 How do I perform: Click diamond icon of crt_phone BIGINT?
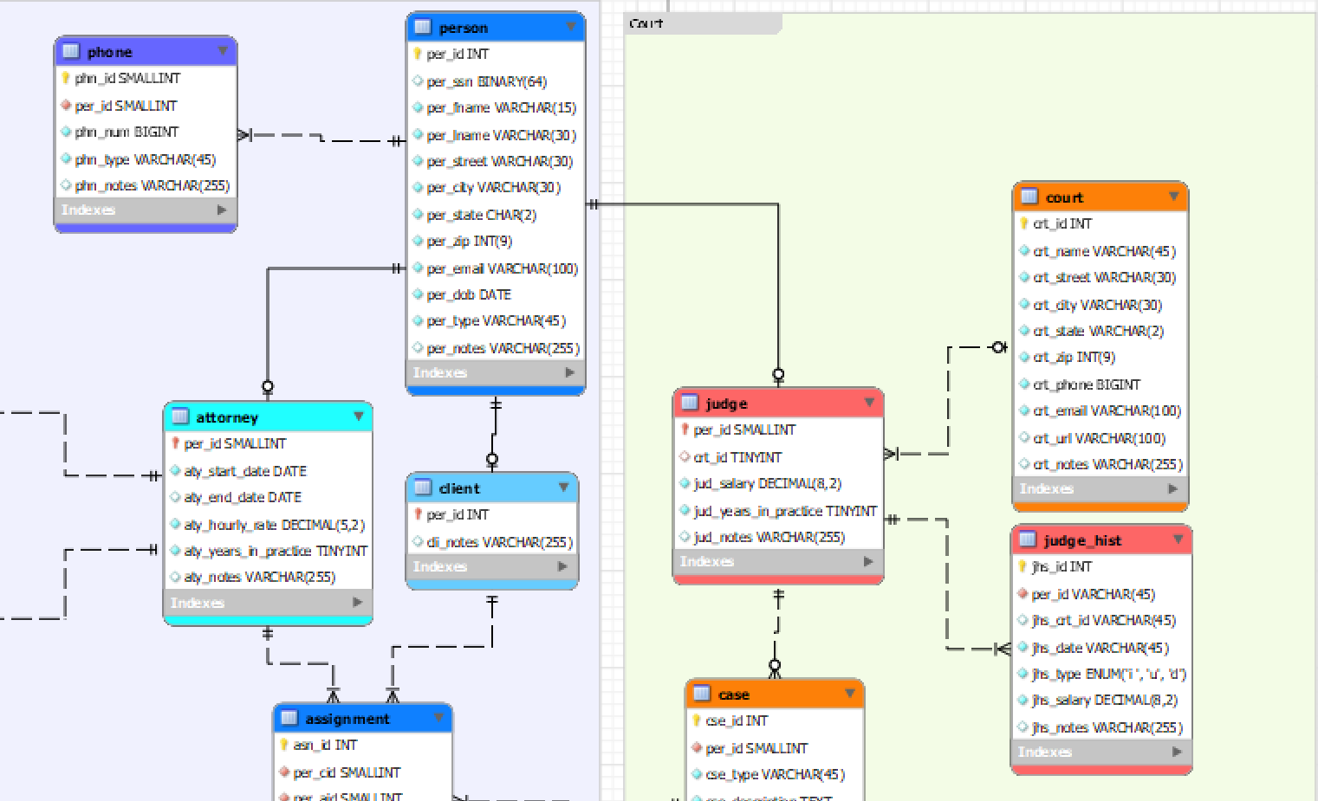(1024, 384)
